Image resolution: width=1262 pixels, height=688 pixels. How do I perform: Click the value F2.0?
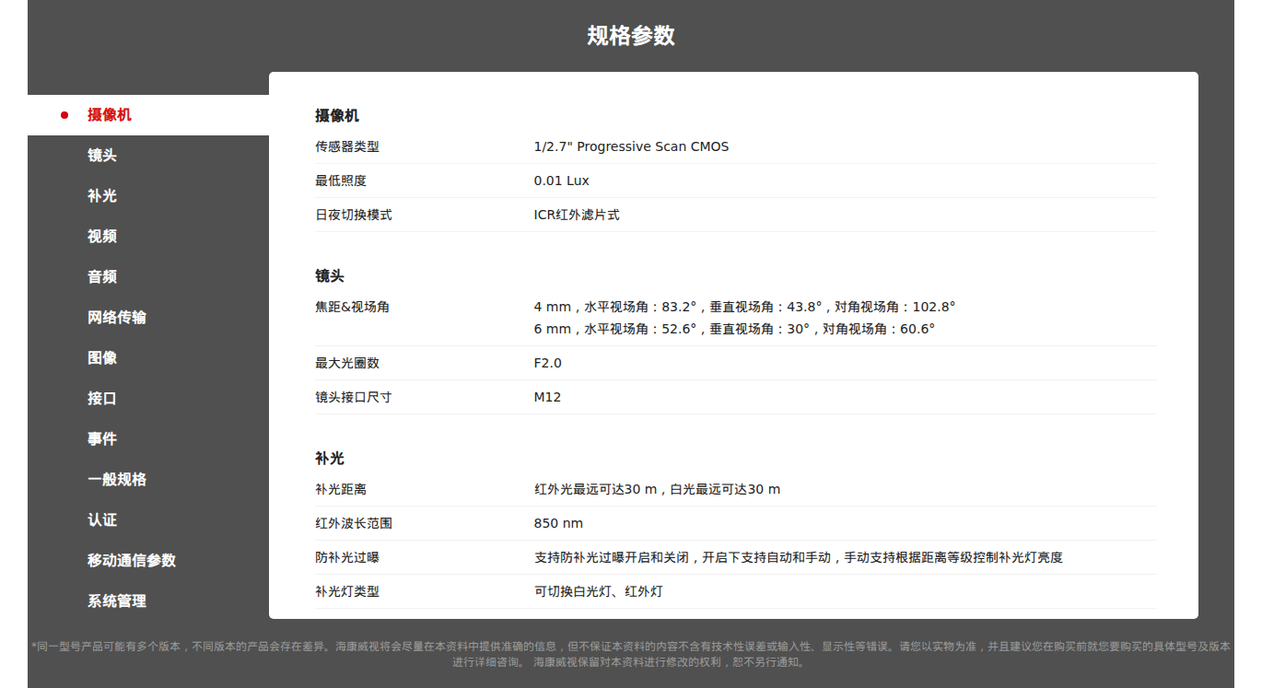point(548,363)
